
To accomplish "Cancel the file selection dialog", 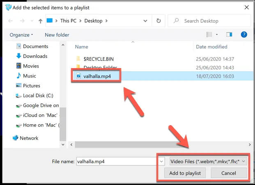I will pyautogui.click(x=229, y=173).
